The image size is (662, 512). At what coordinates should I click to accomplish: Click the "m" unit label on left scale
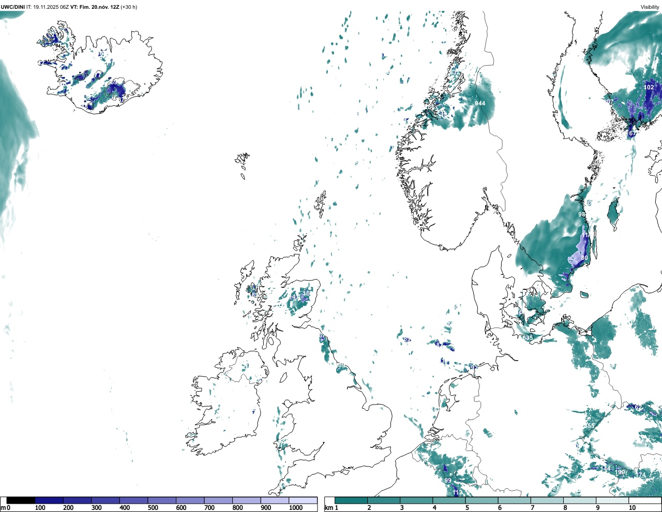point(3,508)
